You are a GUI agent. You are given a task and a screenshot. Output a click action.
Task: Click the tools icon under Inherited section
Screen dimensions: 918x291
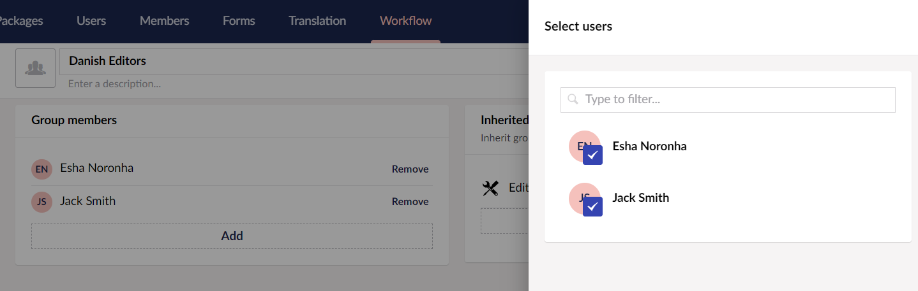[x=490, y=188]
